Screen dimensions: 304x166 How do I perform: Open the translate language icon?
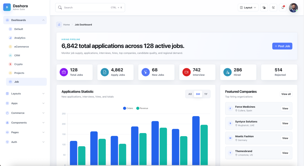pos(264,8)
